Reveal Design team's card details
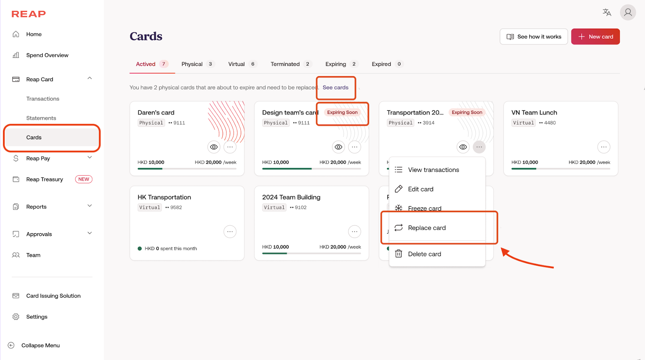Screen dimensions: 645x360 tap(339, 147)
